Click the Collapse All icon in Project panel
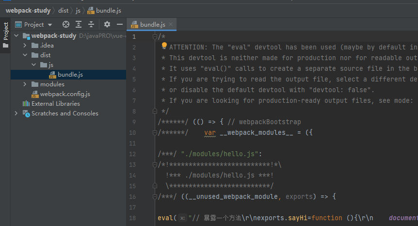 point(91,24)
